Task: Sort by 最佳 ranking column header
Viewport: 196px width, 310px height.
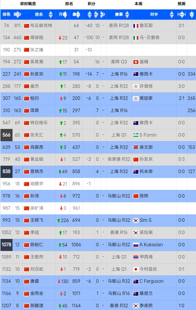Action: point(76,14)
